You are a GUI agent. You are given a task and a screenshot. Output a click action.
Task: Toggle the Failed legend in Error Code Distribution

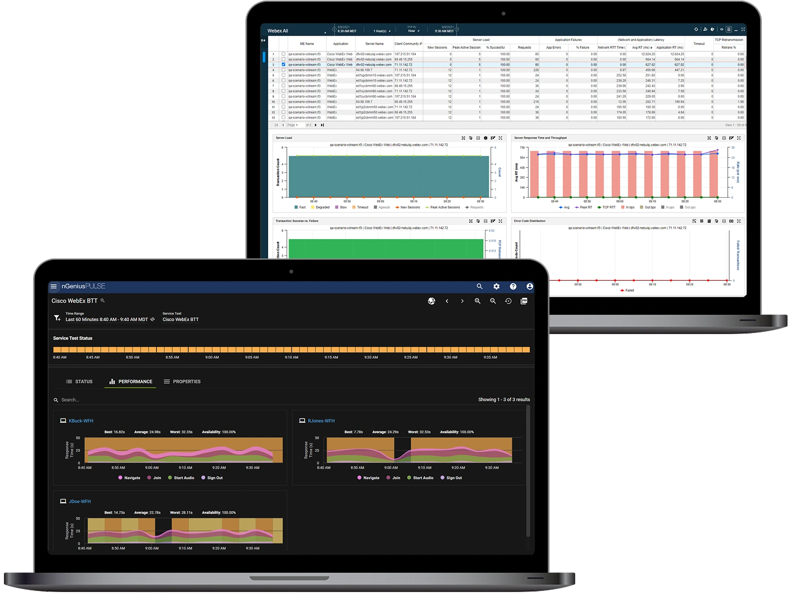(x=628, y=291)
